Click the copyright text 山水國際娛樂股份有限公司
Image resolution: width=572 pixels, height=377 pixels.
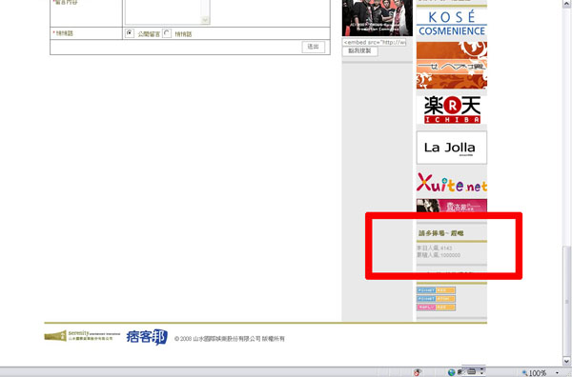click(x=227, y=339)
